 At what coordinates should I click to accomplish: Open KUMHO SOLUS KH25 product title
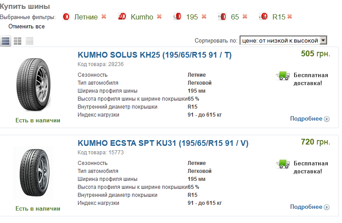click(154, 55)
